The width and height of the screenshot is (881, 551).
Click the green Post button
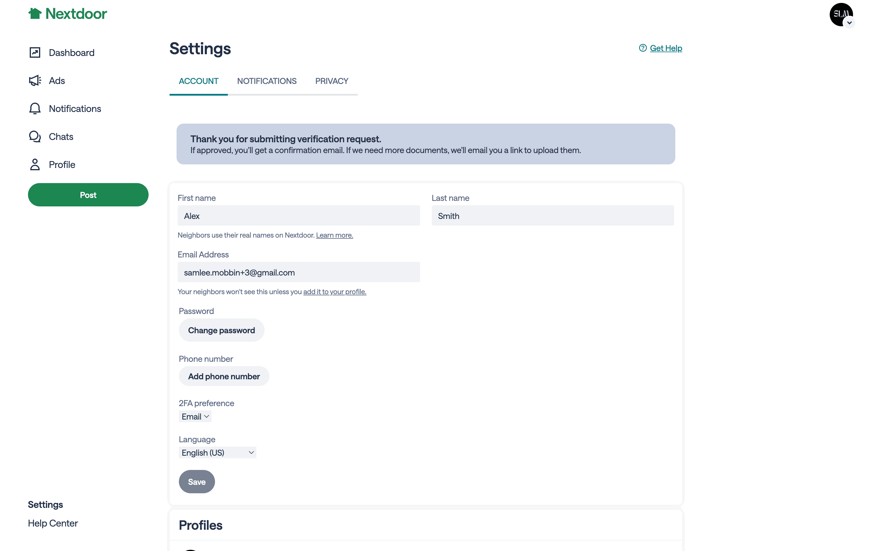pyautogui.click(x=88, y=195)
